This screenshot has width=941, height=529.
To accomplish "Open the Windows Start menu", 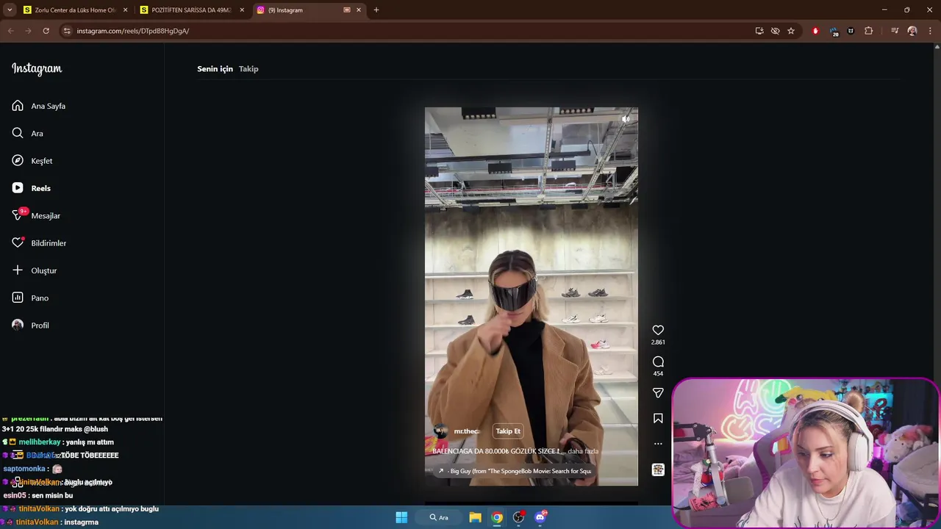I will 401,517.
